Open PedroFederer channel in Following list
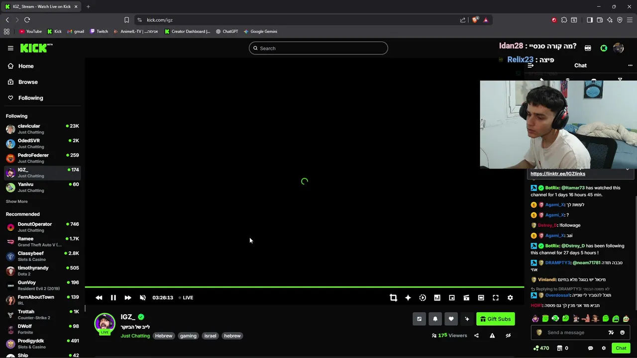This screenshot has height=358, width=637. (42, 158)
